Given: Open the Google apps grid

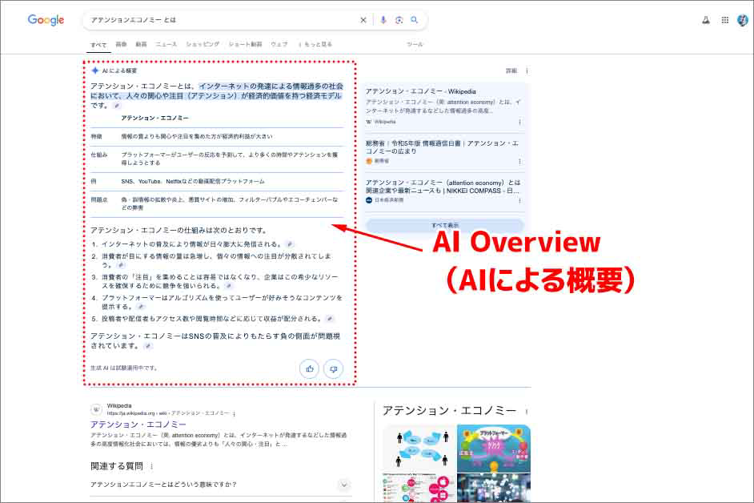Looking at the screenshot, I should 725,20.
